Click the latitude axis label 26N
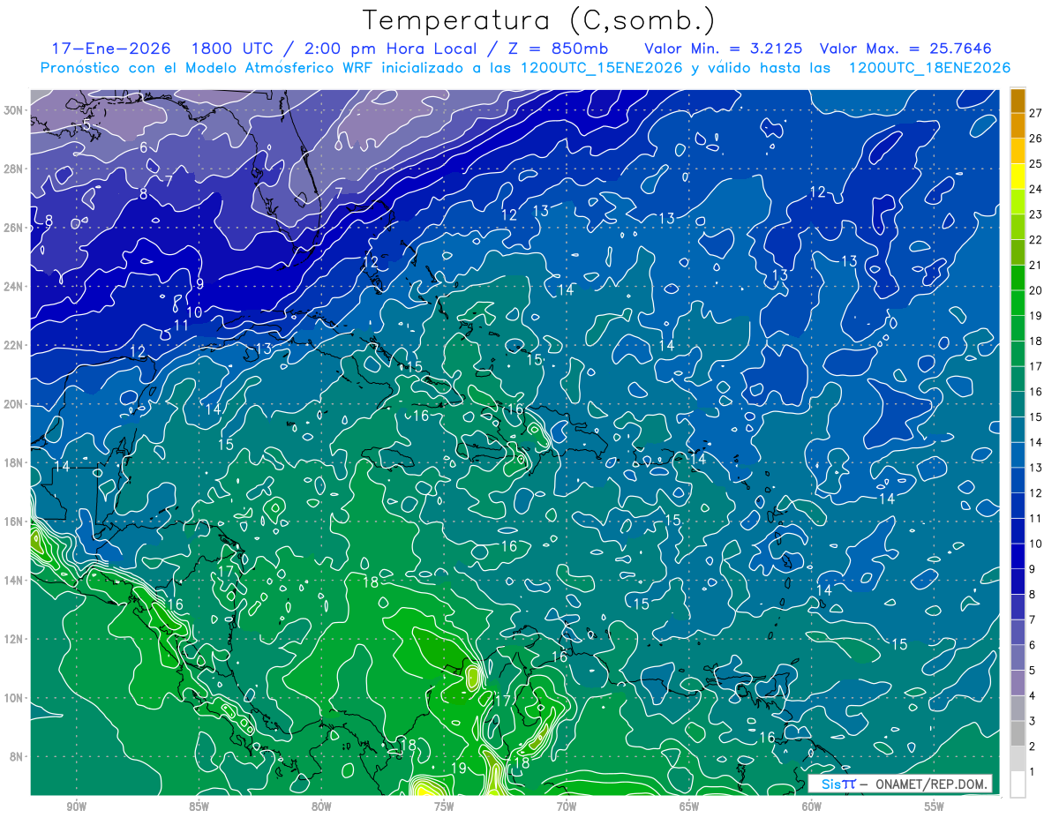 (14, 227)
